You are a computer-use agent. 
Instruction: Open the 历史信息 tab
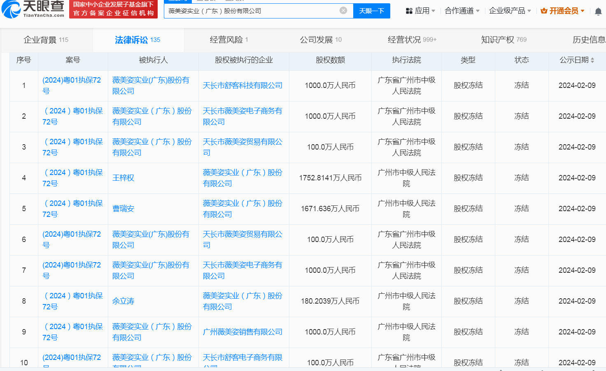click(x=589, y=40)
